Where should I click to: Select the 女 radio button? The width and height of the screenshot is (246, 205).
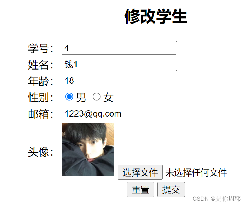click(97, 97)
